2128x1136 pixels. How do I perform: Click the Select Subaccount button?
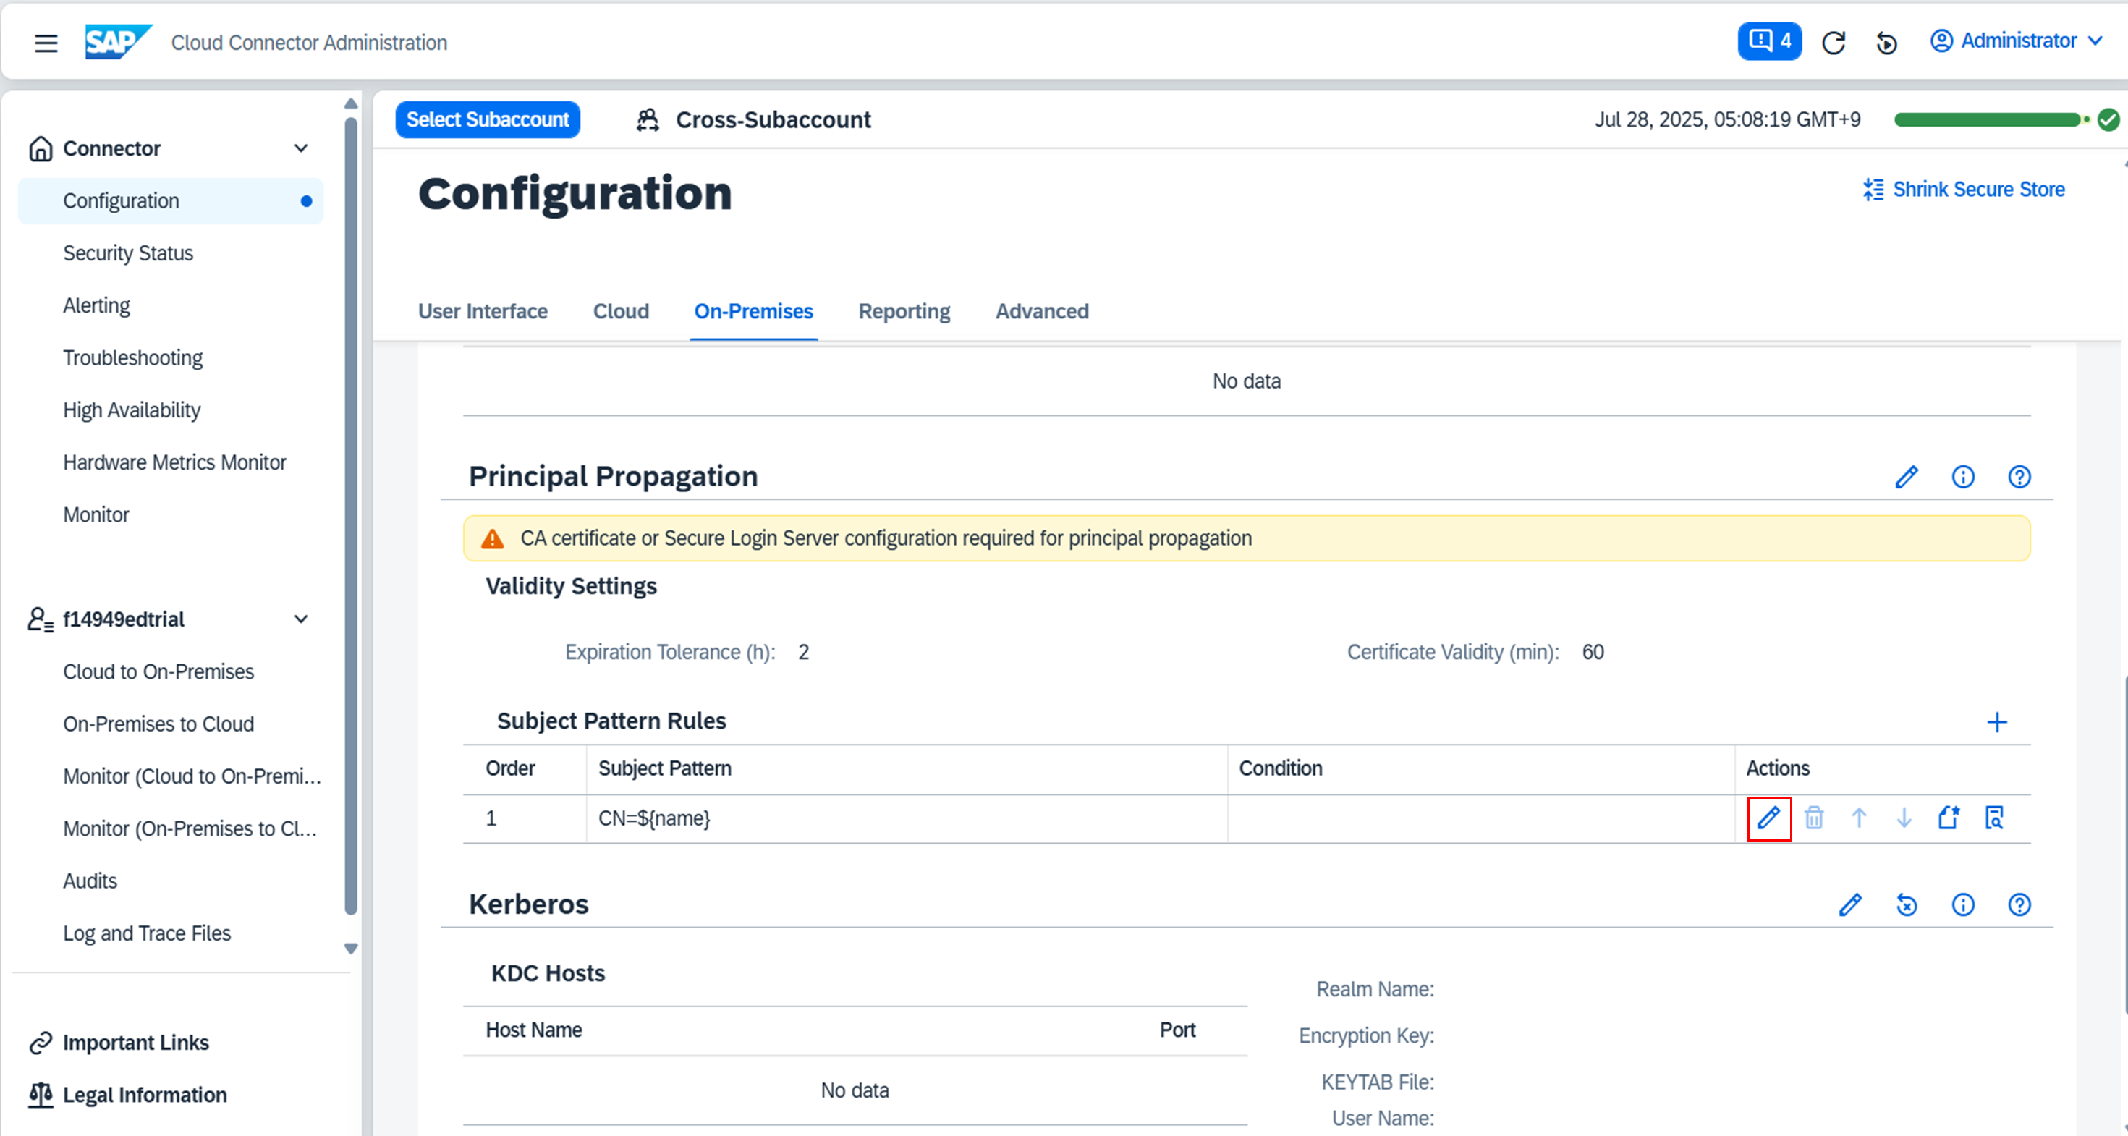[x=488, y=120]
